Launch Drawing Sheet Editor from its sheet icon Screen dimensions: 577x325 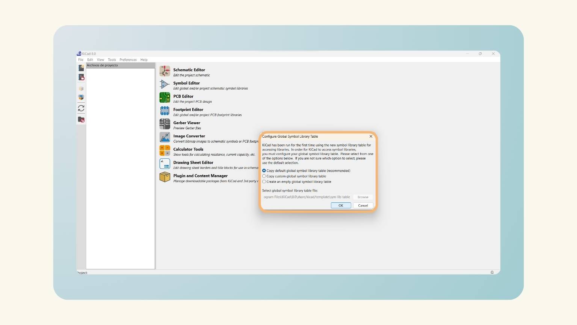(165, 164)
